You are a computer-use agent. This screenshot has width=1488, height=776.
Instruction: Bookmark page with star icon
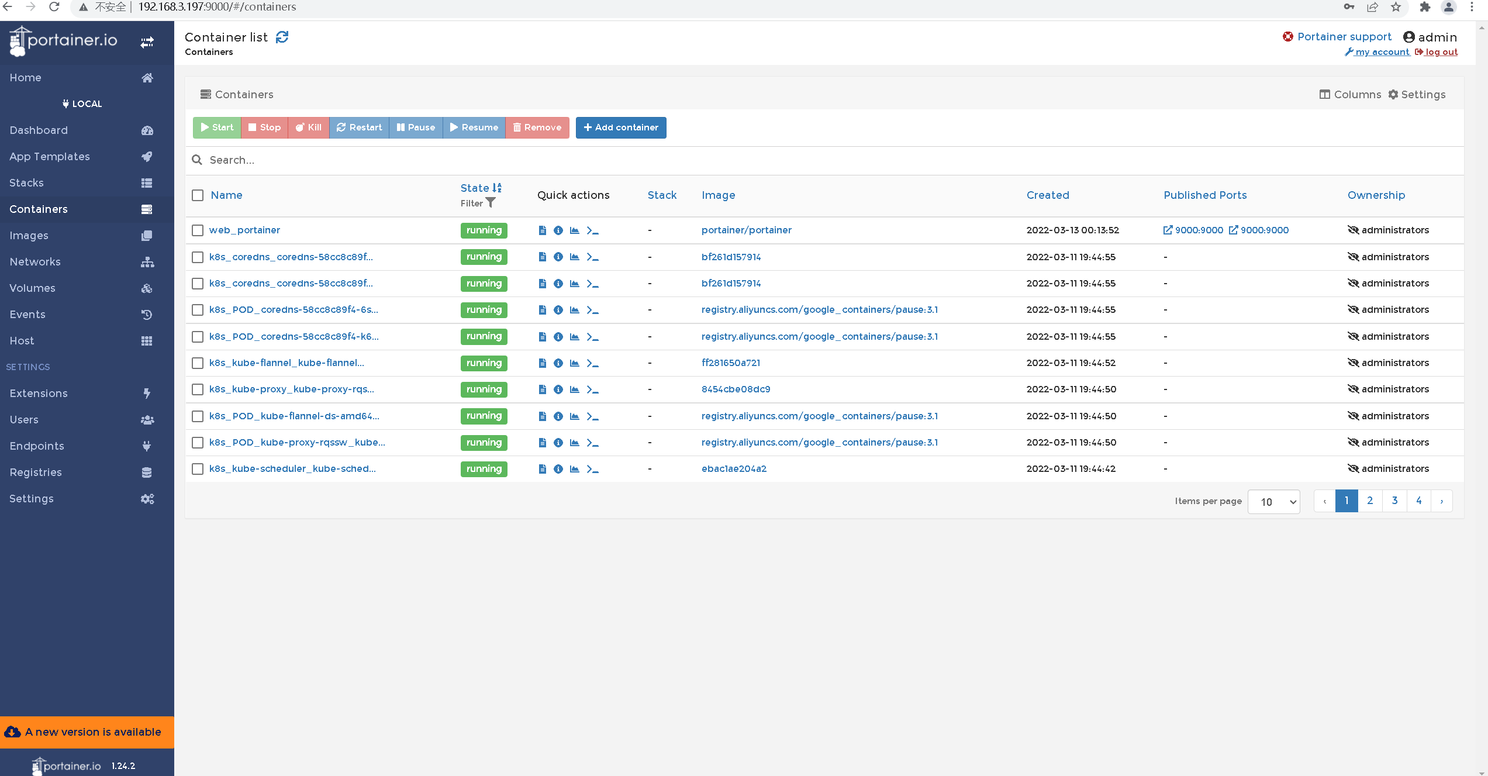tap(1396, 7)
